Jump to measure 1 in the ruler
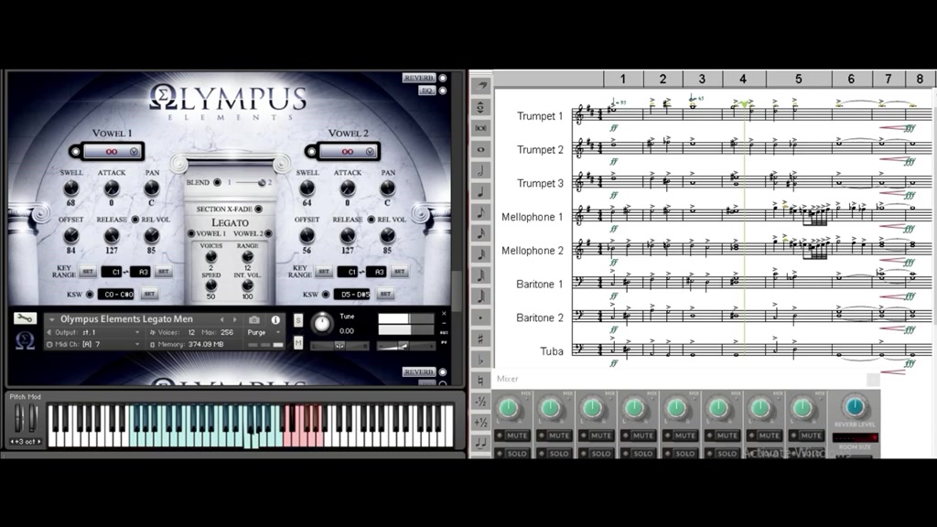The height and width of the screenshot is (527, 937). 622,79
